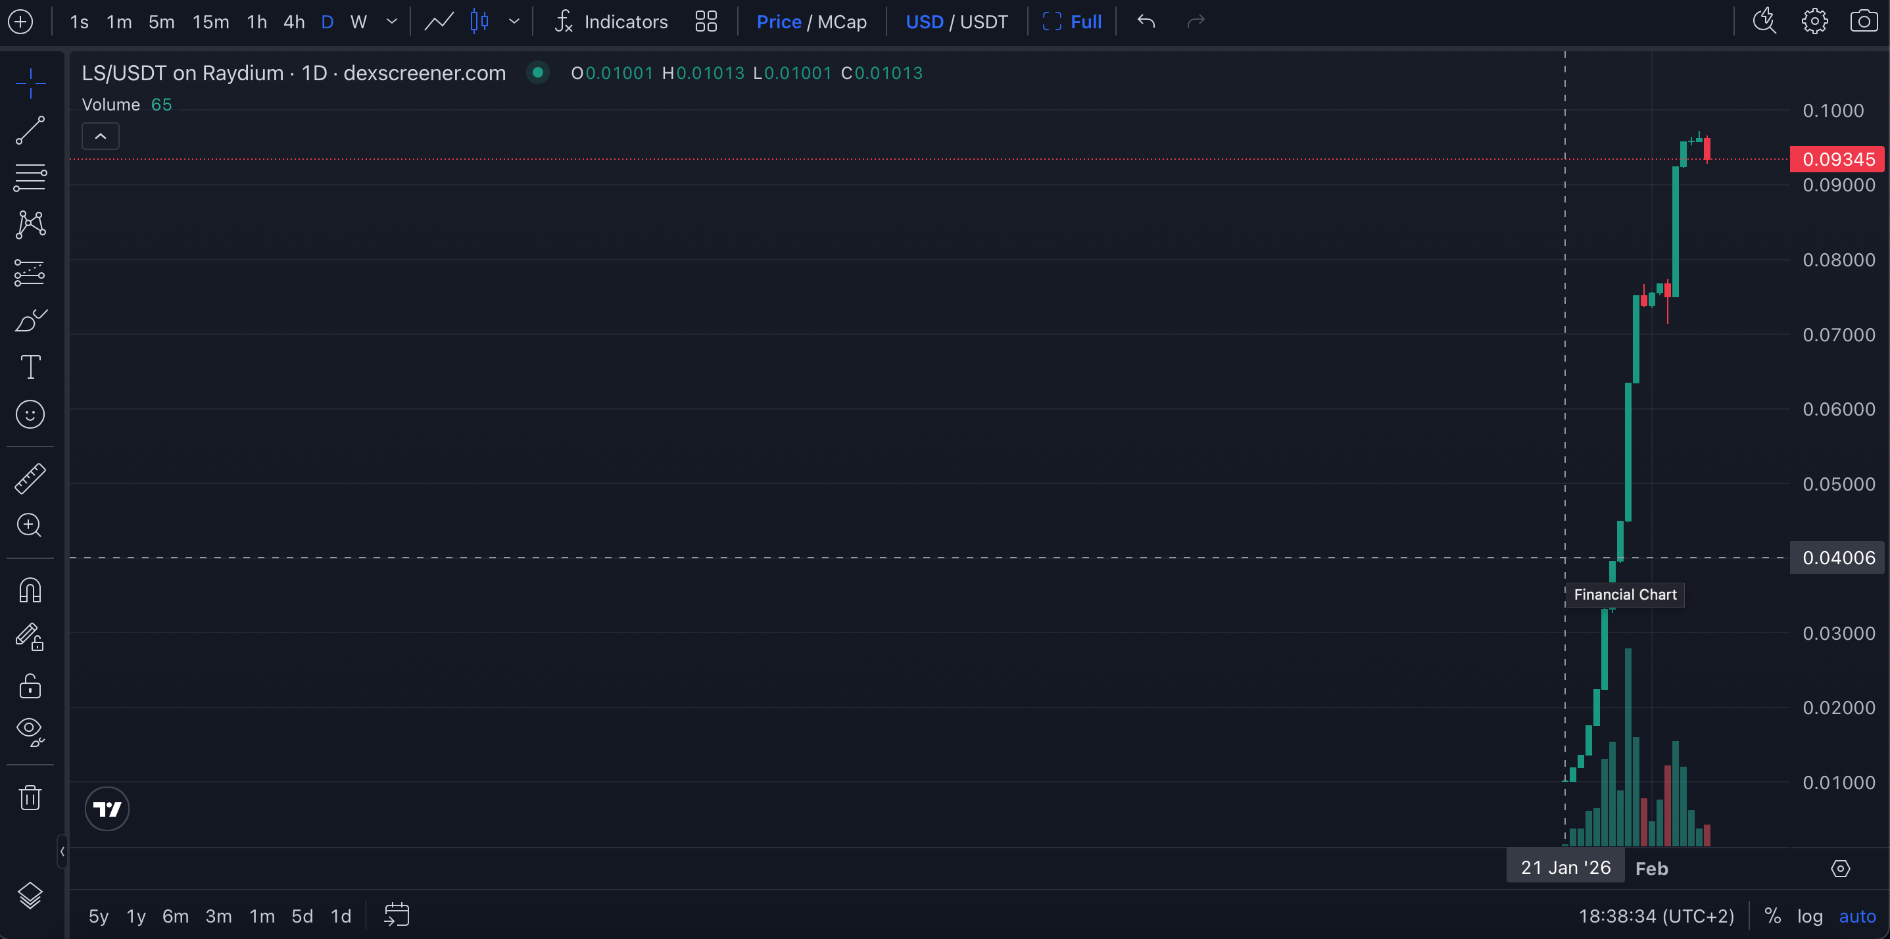Select the XABCD pattern tool
Screen dimensions: 1890x939
click(30, 224)
